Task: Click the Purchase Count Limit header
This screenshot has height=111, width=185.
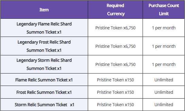Action: (164, 10)
